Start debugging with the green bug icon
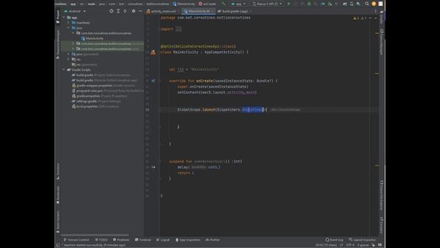Image resolution: width=440 pixels, height=248 pixels. click(309, 4)
